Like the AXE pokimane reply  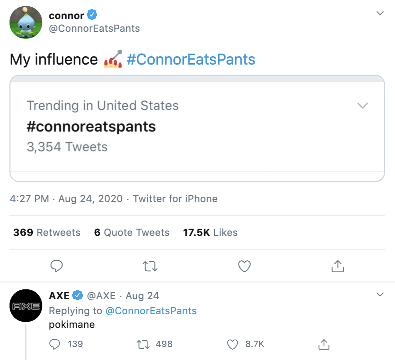(233, 344)
